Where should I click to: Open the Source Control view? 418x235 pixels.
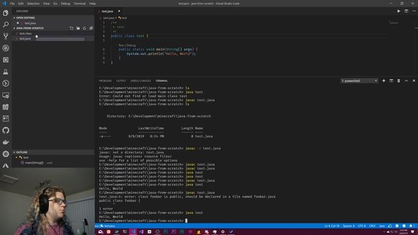(x=6, y=37)
